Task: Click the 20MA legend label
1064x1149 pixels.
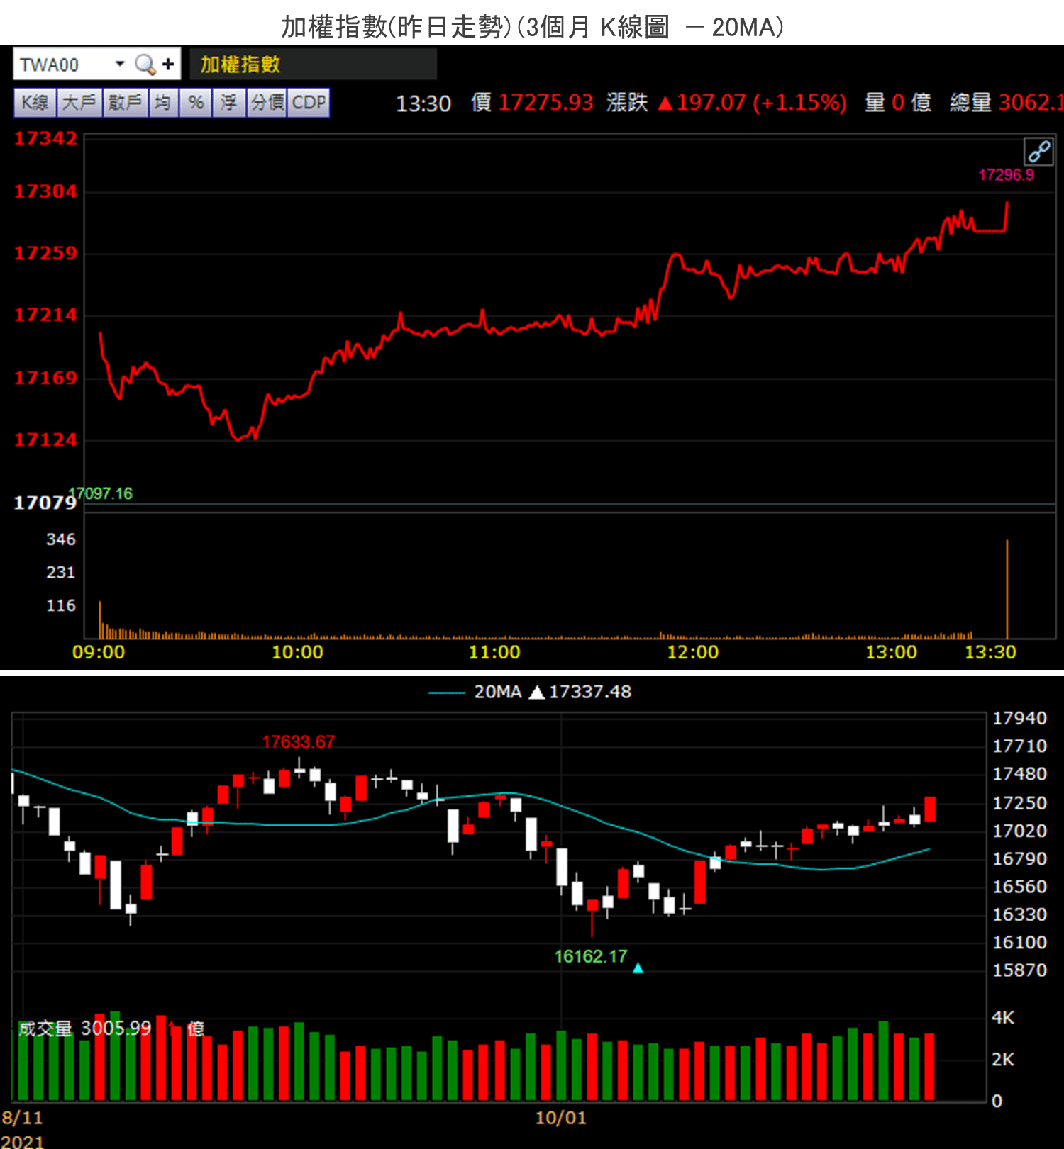Action: click(x=498, y=692)
